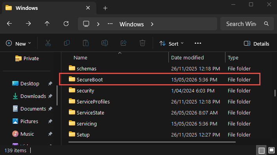Open the Private folder in sidebar
277x155 pixels.
tap(27, 59)
